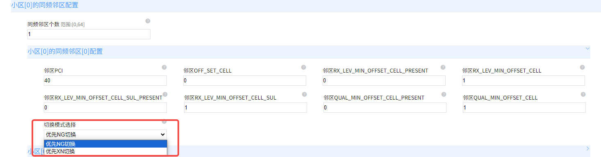Open help for 邻区RX_LEV_MIN_OFFSET_CELL_PRESENT
The image size is (601, 157).
[443, 67]
